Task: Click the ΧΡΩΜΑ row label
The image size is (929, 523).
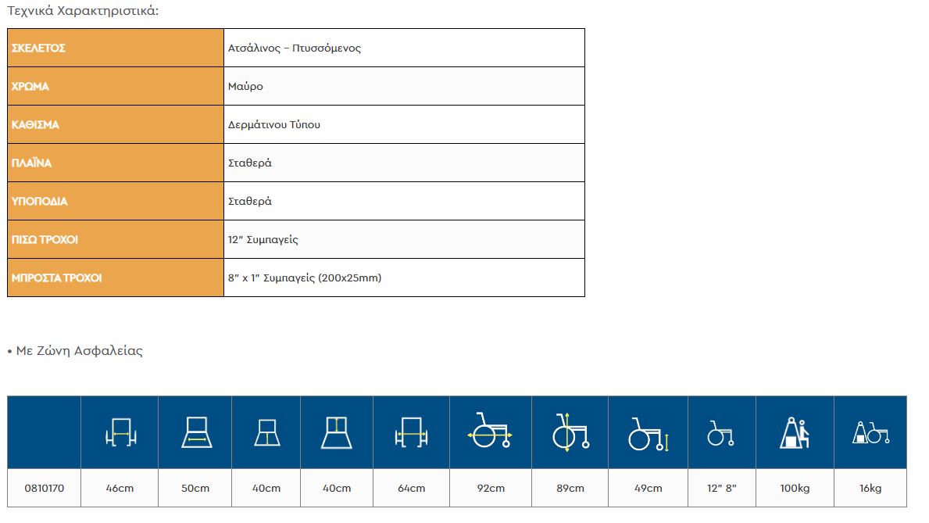Action: (x=30, y=87)
